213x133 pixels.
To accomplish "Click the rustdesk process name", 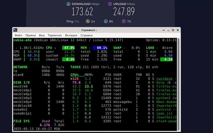I will (x=164, y=79).
